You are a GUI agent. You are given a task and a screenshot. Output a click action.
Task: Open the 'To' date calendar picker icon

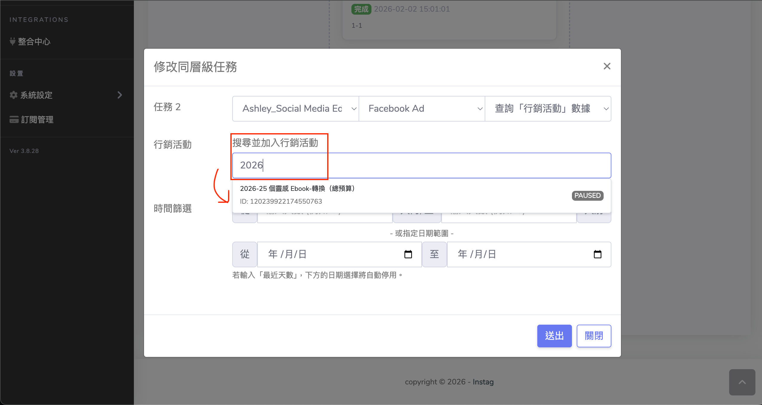click(597, 254)
